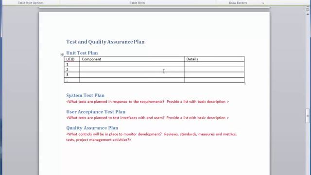Toggle the ruler icon above scrollbar

tap(308, 9)
